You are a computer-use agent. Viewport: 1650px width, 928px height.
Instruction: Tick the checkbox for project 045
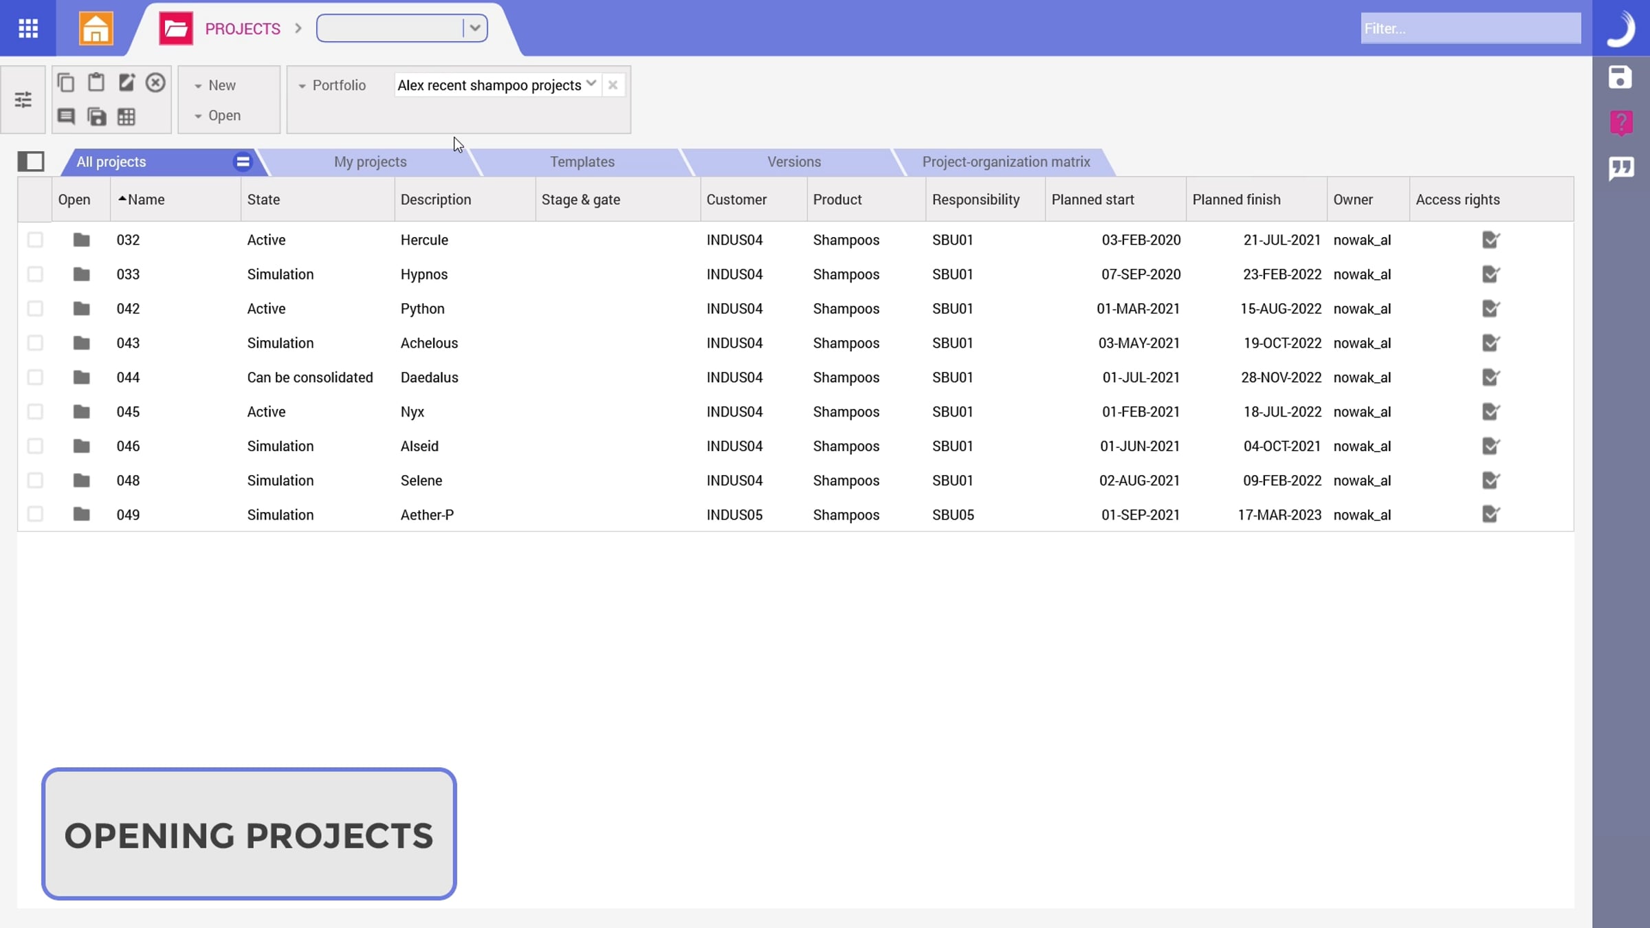point(35,412)
